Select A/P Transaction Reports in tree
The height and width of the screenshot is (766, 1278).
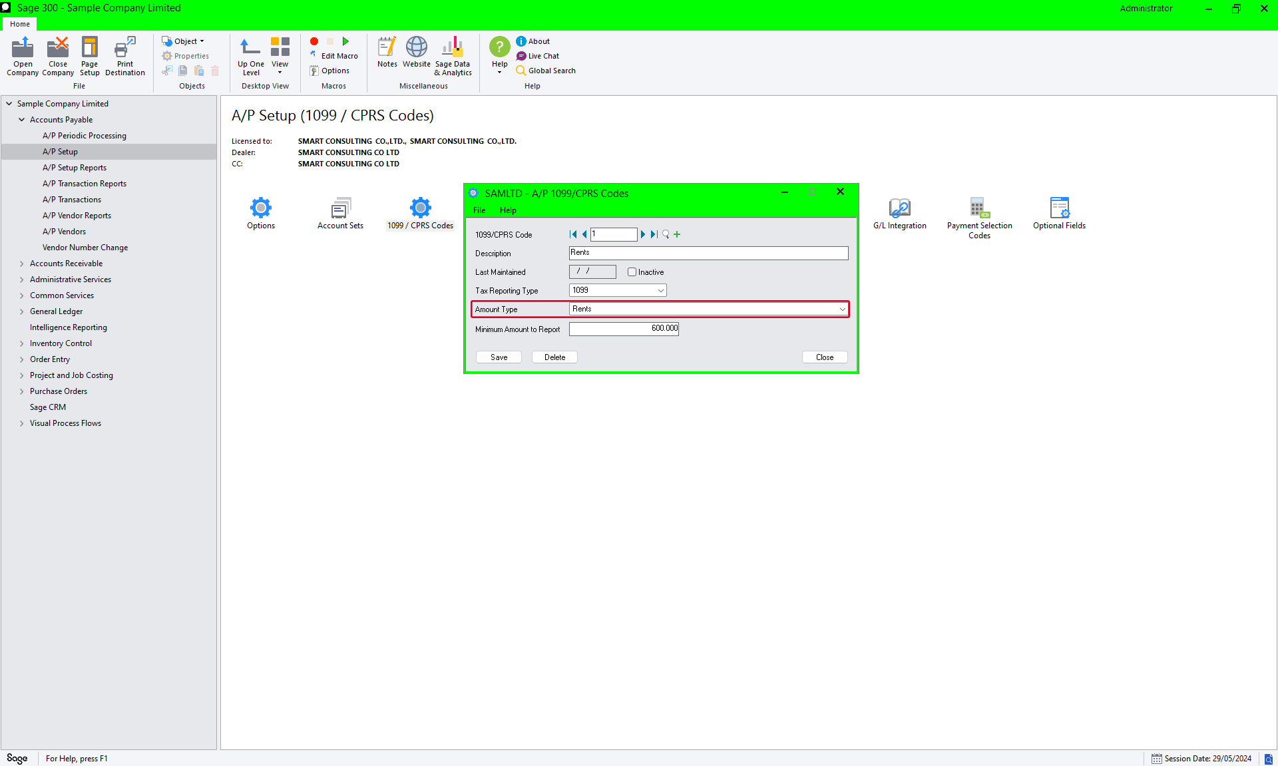coord(85,184)
